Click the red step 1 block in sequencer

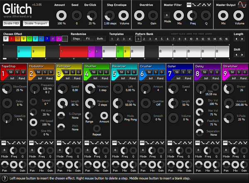[x=74, y=52]
